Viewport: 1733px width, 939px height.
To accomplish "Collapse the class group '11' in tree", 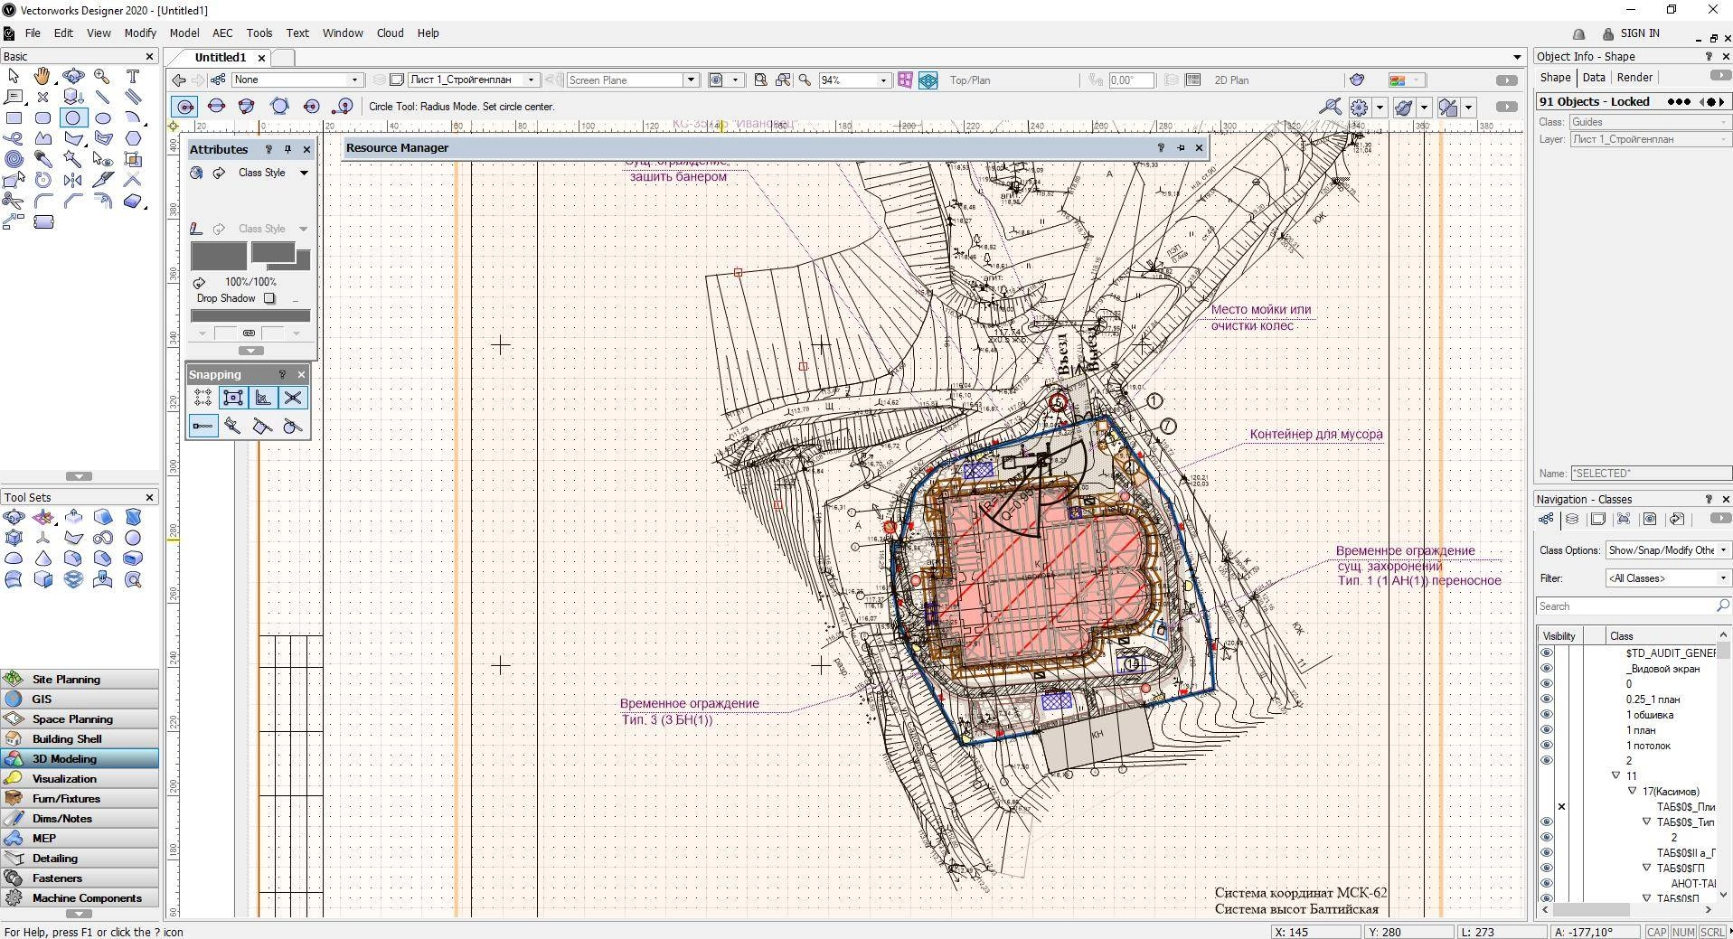I will click(x=1615, y=775).
